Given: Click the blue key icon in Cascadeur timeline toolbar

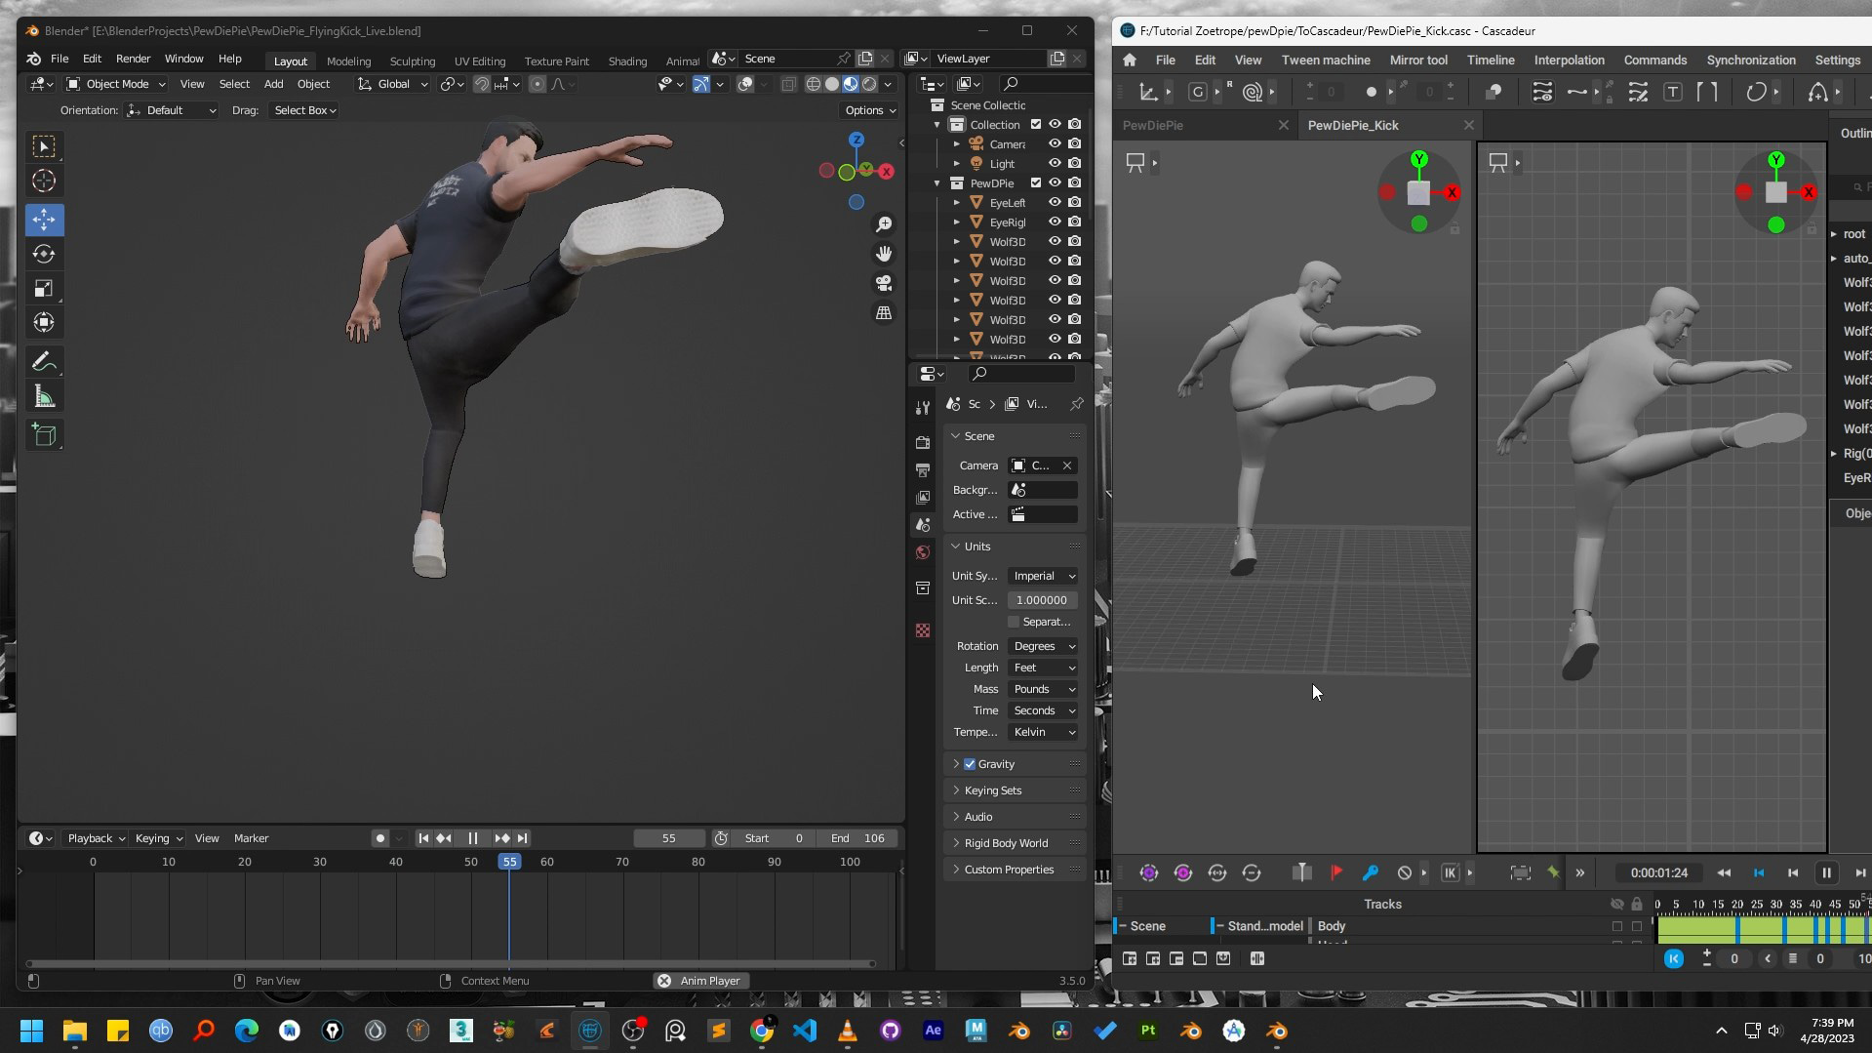Looking at the screenshot, I should click(x=1370, y=872).
